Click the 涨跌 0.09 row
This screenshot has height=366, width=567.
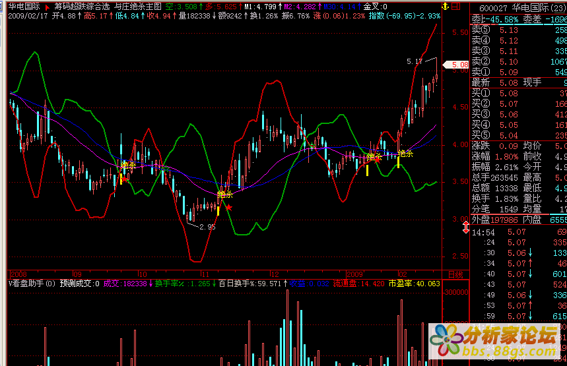(x=495, y=146)
